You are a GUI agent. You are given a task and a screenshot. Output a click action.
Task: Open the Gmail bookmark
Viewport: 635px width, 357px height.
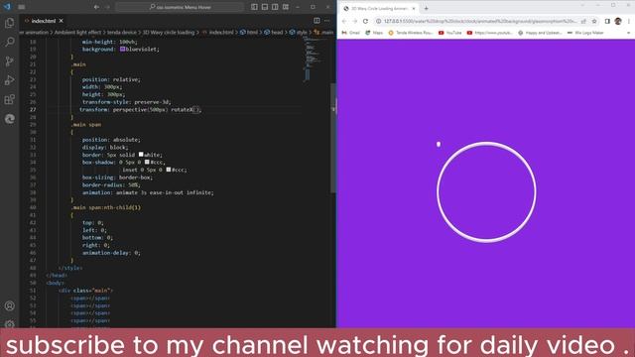point(350,33)
